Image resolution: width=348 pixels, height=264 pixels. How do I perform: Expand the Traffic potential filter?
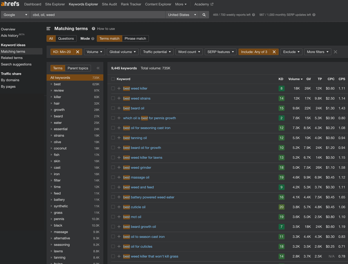[x=157, y=52]
